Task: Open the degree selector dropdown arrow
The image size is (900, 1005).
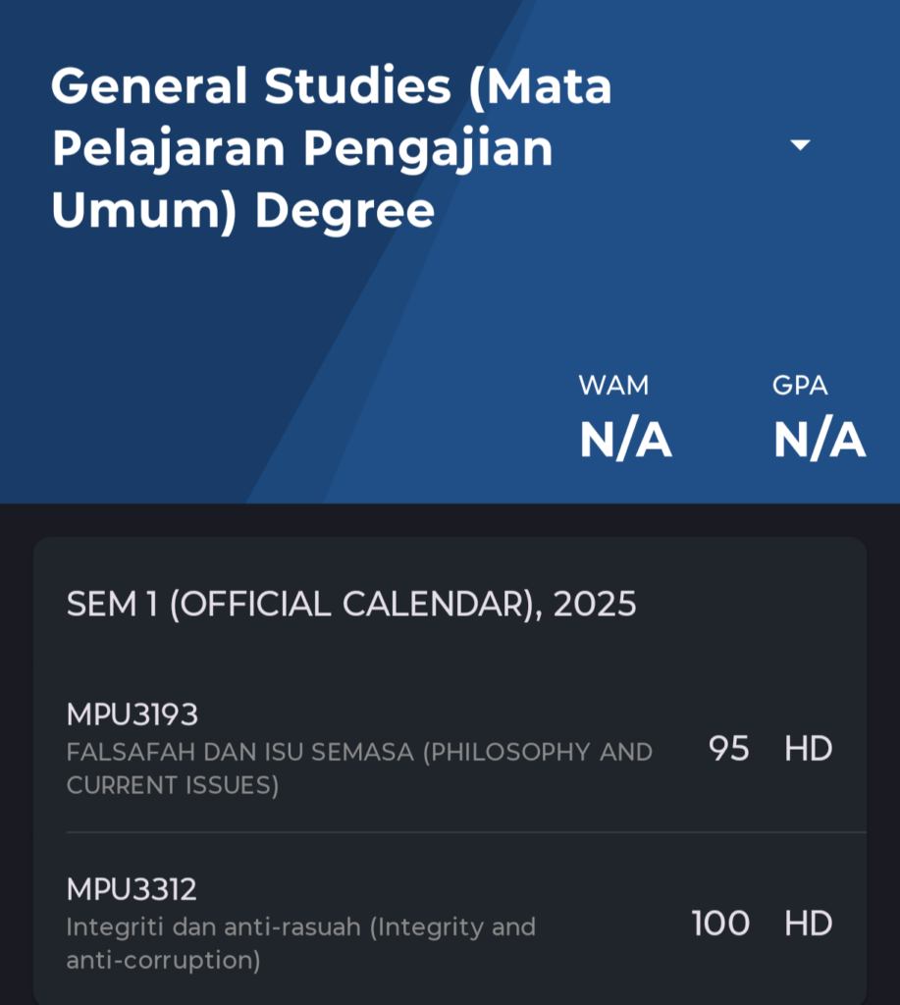Action: pos(800,145)
